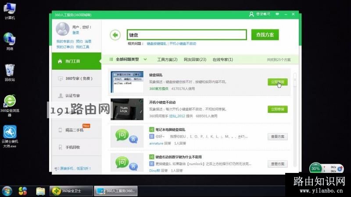Switch to the 网友回答(23) tab
This screenshot has height=197, width=351.
(x=195, y=60)
